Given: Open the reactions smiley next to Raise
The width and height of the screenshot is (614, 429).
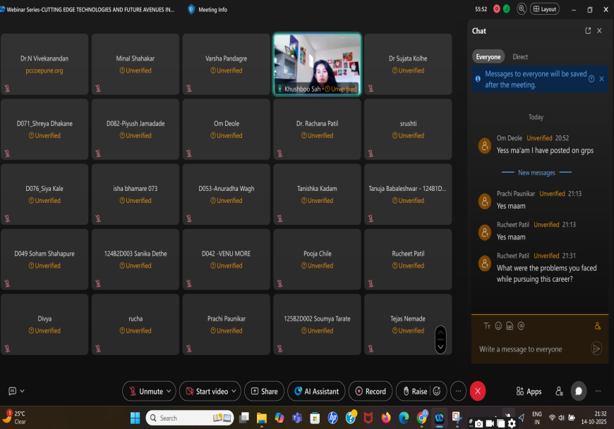Looking at the screenshot, I should click(438, 391).
